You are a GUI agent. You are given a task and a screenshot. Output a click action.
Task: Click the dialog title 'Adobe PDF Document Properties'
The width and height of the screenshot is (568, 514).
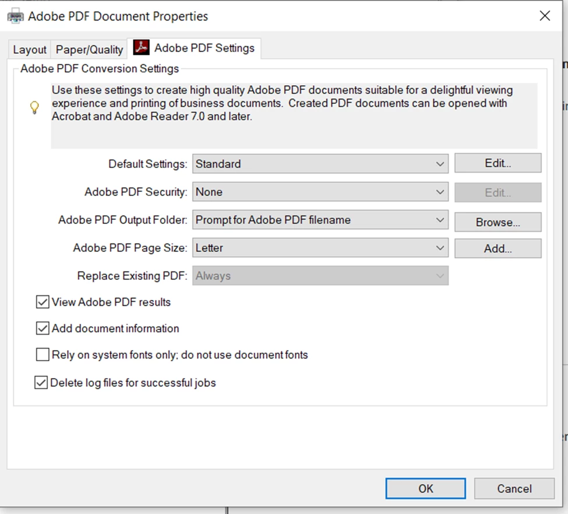pos(118,16)
